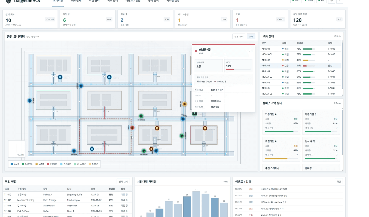Select the AMR-04 robot marker on left aisle
369x217 pixels.
[x=30, y=100]
